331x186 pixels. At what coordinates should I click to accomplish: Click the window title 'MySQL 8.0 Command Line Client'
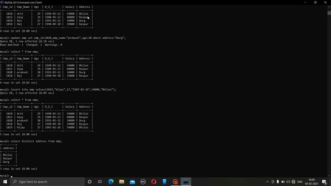(x=23, y=2)
